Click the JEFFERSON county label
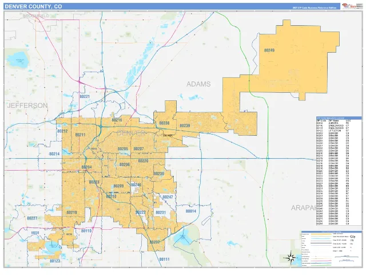 [x=27, y=105]
